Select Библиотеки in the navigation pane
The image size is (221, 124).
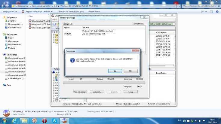click(x=10, y=34)
